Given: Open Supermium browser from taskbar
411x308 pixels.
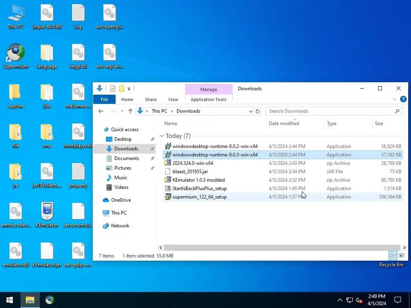Looking at the screenshot, I should (x=49, y=300).
